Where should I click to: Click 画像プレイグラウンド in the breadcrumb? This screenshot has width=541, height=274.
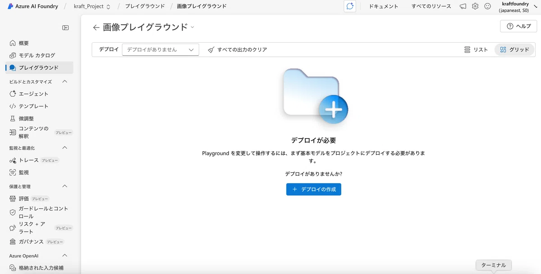click(202, 6)
